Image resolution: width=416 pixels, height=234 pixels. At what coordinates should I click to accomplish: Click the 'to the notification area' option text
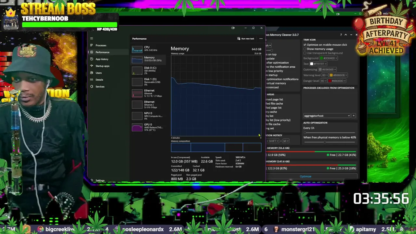point(281,67)
